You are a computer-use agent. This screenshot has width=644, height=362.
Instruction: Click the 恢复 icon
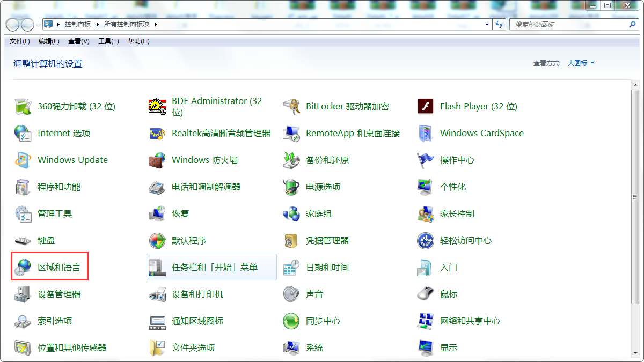pos(157,213)
